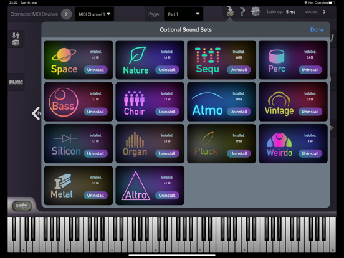Screen dimensions: 344x258
Task: Click the Pluck leaf pick icon
Action: pyautogui.click(x=207, y=138)
